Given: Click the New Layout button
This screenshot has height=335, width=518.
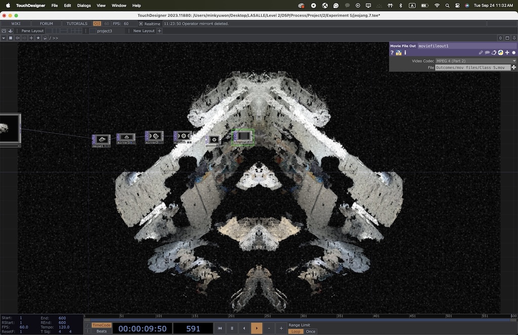Looking at the screenshot, I should point(144,31).
